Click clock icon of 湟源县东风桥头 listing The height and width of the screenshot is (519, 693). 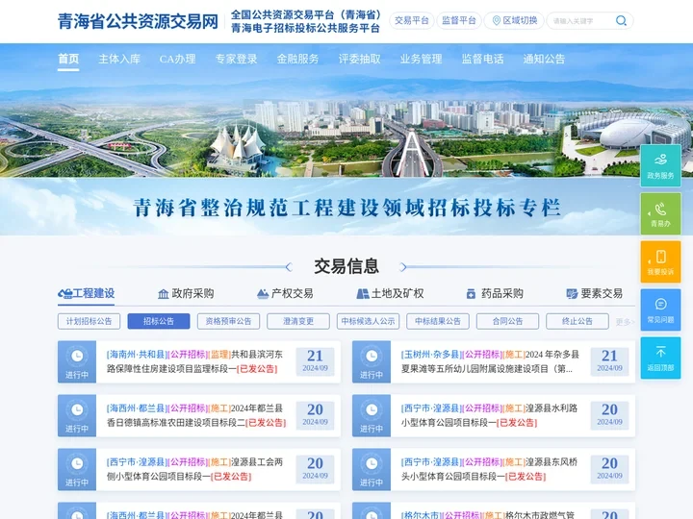click(x=372, y=463)
